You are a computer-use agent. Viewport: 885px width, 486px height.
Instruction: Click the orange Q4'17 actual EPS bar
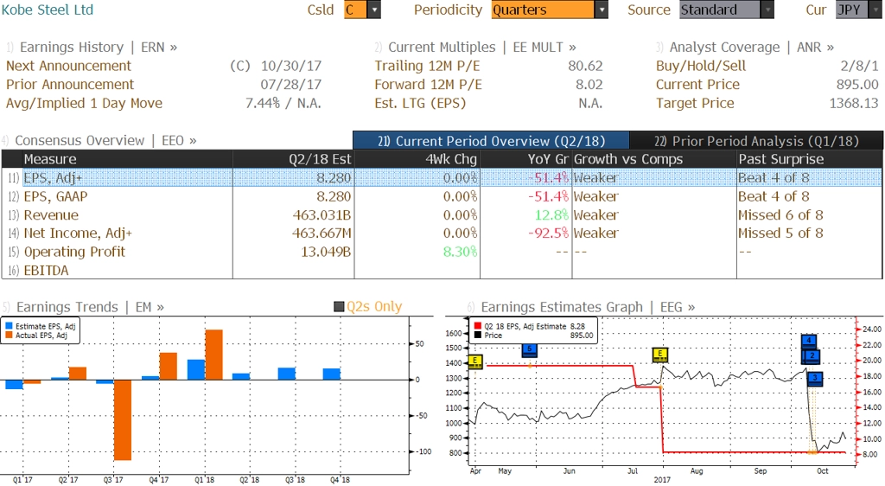[x=169, y=367]
